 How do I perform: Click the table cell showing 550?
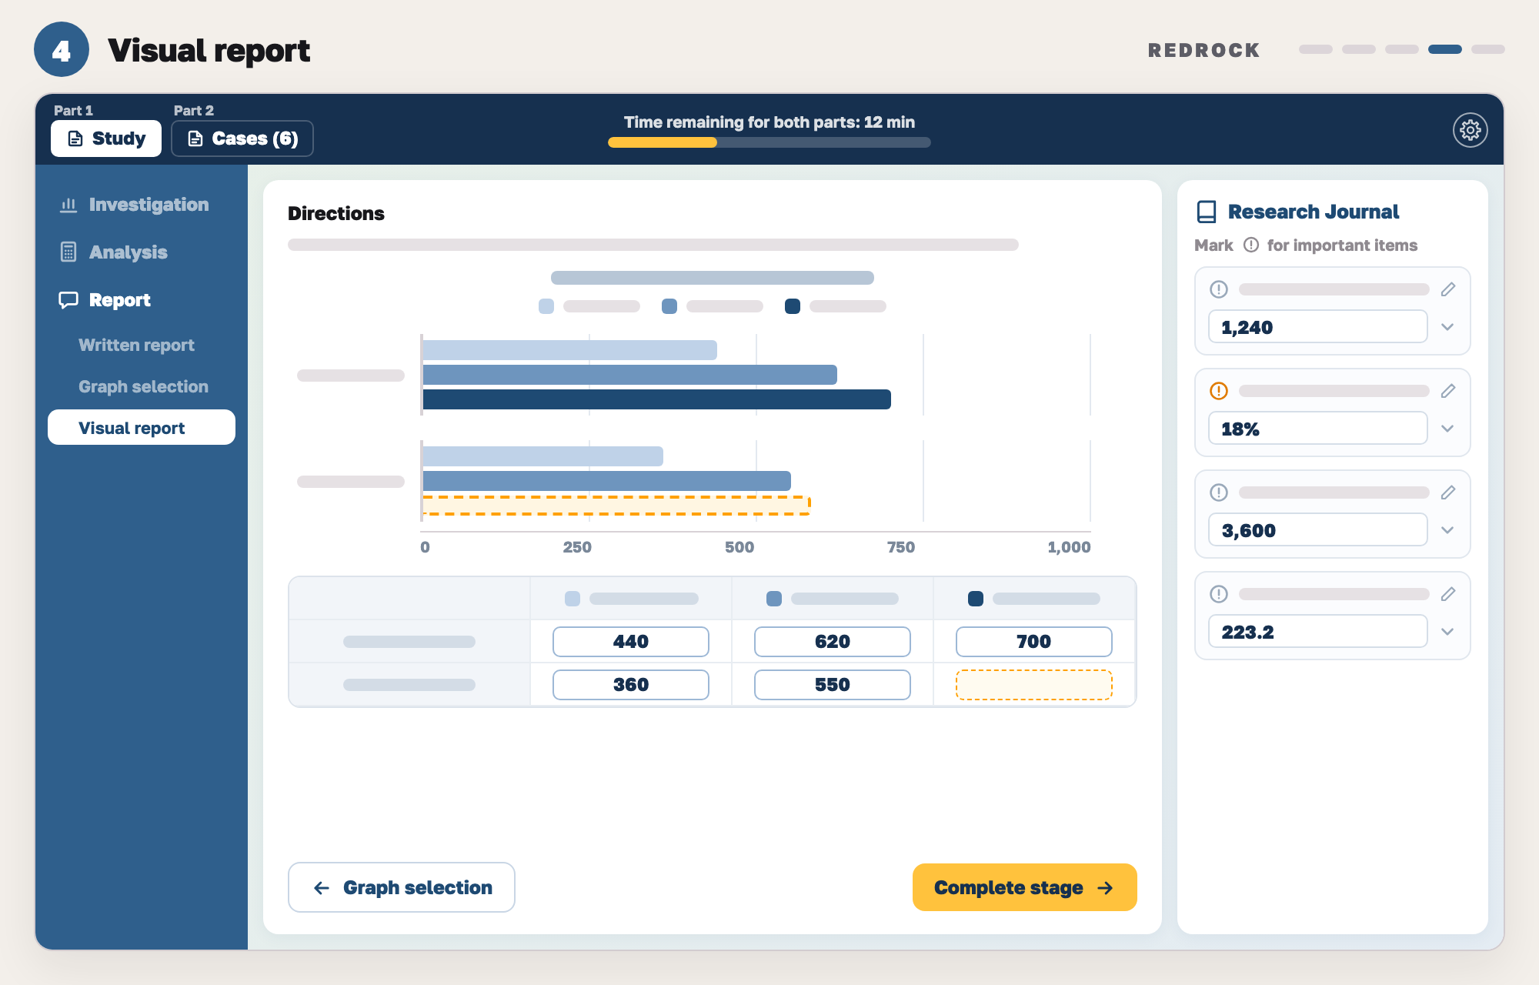pos(833,685)
